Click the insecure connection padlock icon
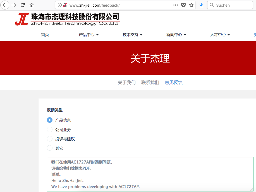 coord(65,5)
